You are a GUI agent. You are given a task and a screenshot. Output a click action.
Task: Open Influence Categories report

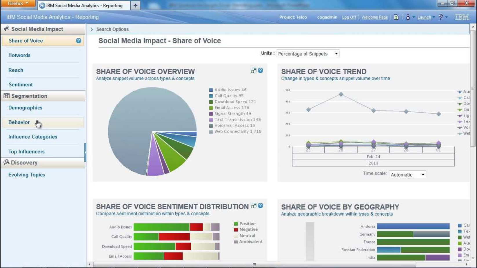(x=33, y=137)
